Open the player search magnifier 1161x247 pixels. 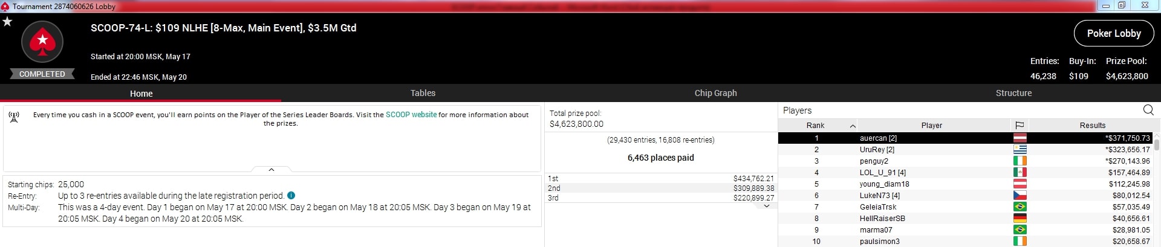[x=1148, y=110]
